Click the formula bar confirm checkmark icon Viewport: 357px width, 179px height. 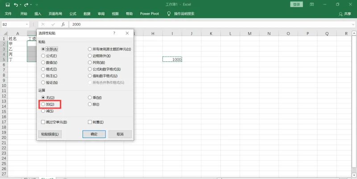53,24
